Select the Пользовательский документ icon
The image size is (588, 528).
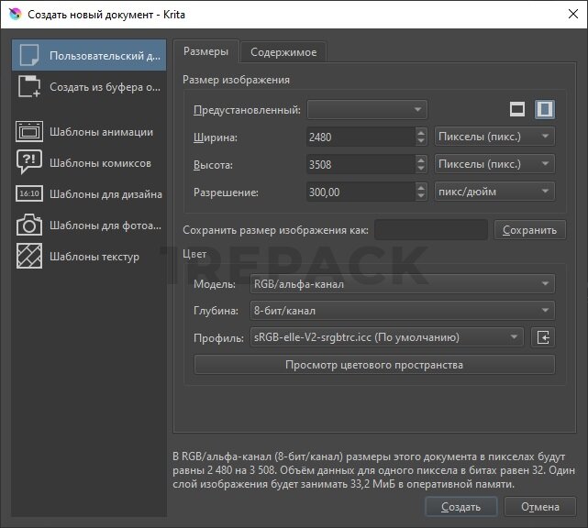tap(29, 55)
